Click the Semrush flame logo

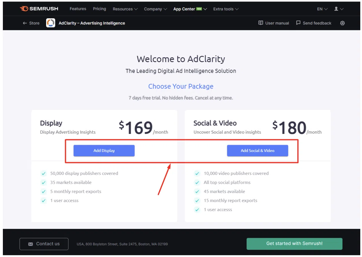[x=24, y=9]
